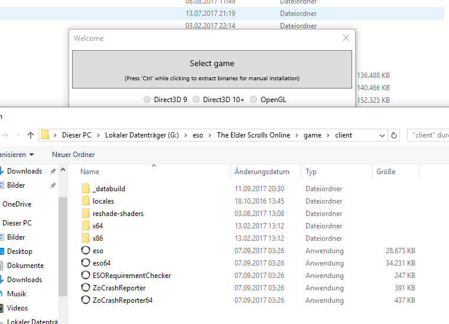The image size is (449, 324).
Task: Open Dokumente in the navigation pane
Action: (25, 266)
